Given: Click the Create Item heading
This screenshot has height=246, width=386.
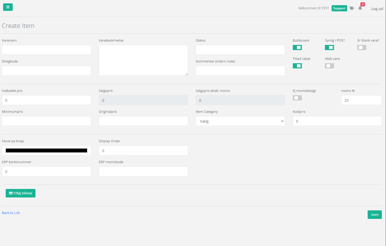Looking at the screenshot, I should click(18, 26).
